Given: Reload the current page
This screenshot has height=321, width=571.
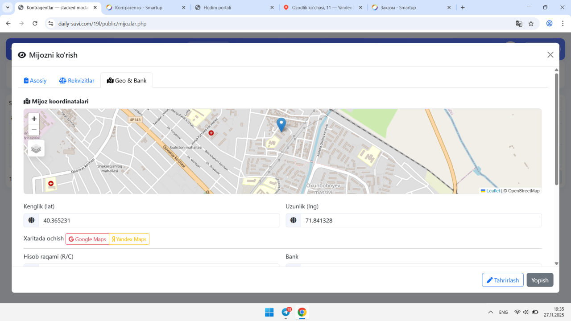Looking at the screenshot, I should [x=35, y=24].
